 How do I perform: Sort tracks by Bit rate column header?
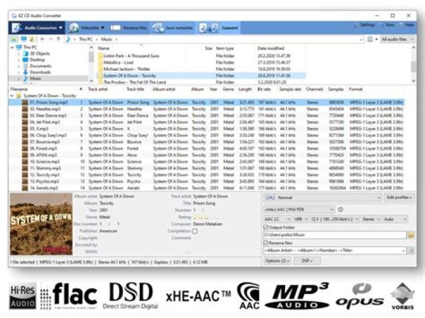pyautogui.click(x=264, y=89)
